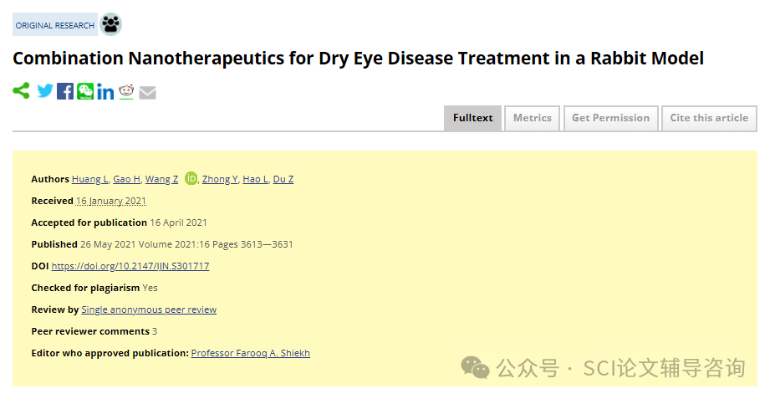Share article on LinkedIn
770x399 pixels.
click(x=105, y=91)
